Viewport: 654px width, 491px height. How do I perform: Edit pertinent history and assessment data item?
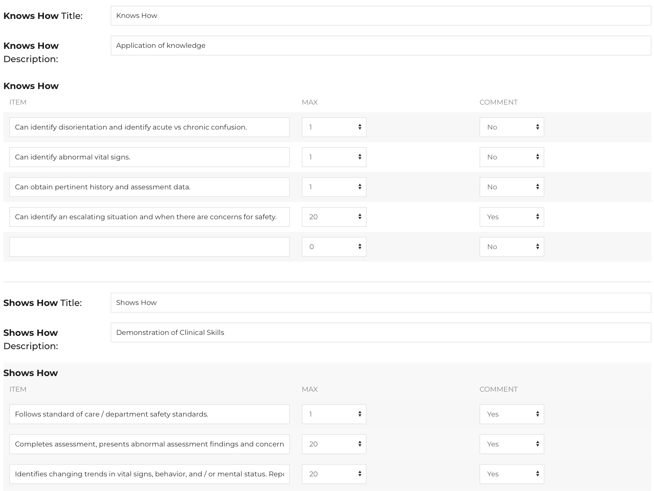click(x=150, y=187)
